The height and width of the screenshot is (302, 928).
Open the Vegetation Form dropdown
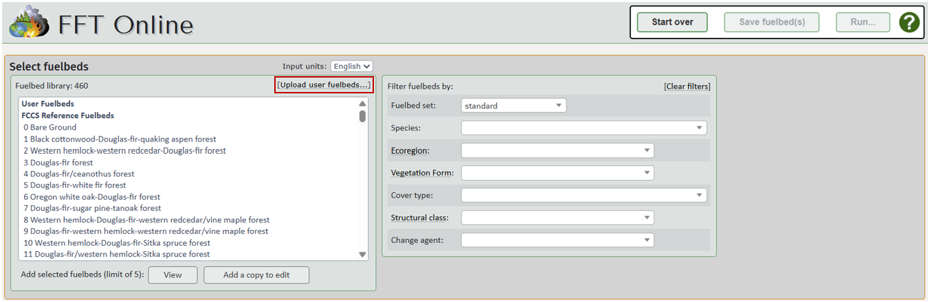[557, 173]
